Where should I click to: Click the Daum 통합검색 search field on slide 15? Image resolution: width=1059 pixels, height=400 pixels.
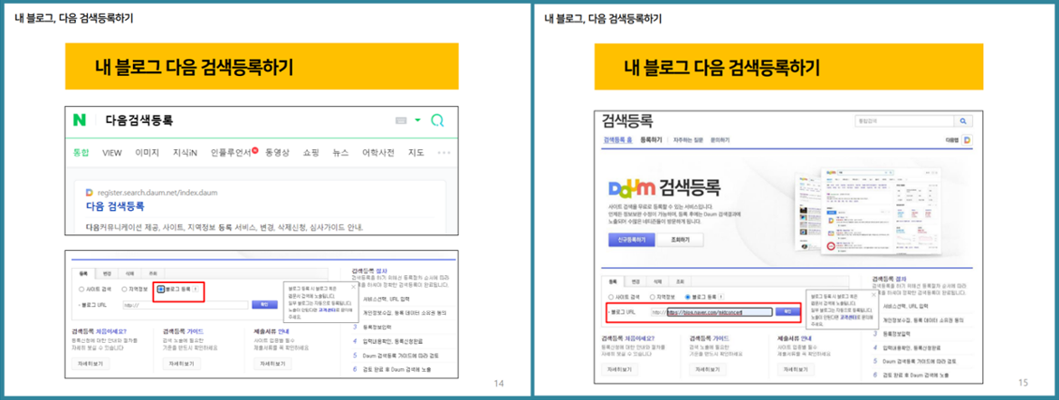(902, 121)
